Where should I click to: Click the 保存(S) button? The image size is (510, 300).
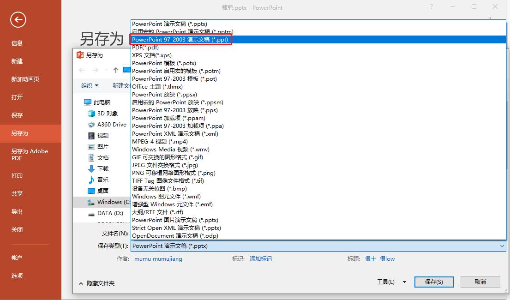tap(433, 282)
